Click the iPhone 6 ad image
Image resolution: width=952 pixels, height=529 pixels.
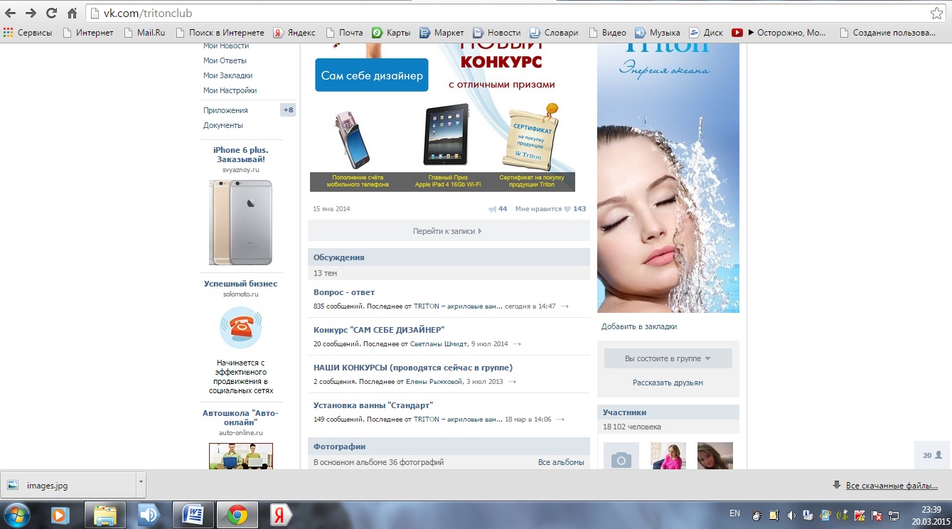(x=240, y=222)
